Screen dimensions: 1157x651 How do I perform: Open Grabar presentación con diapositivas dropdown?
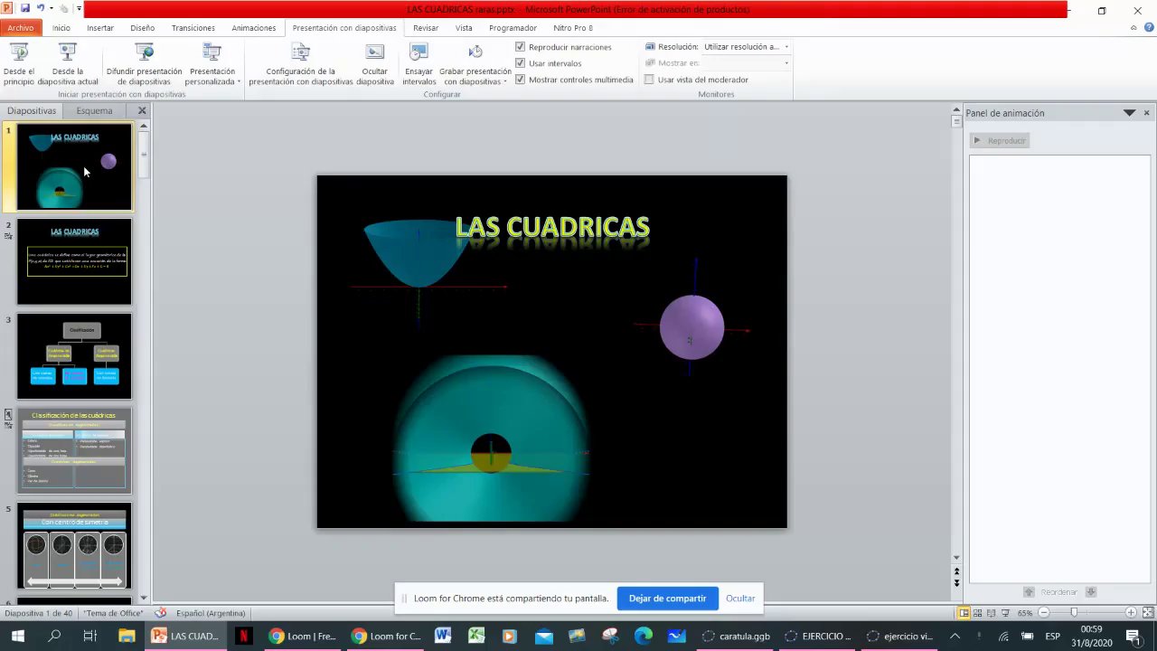pyautogui.click(x=475, y=64)
